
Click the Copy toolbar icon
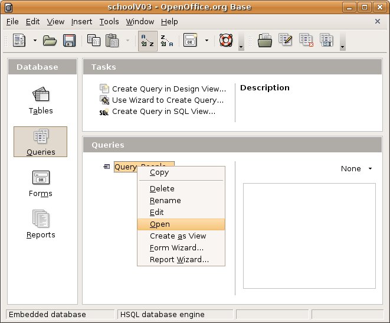[x=94, y=40]
